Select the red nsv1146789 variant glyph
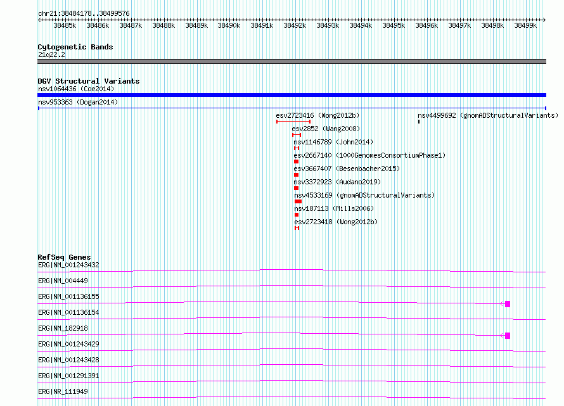 coord(297,148)
